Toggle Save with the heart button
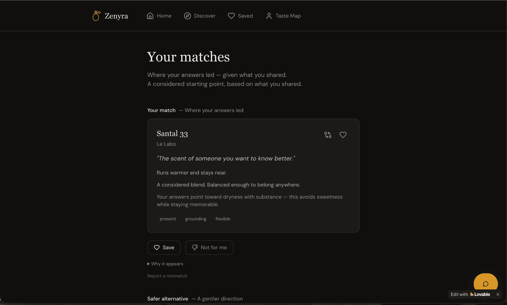 click(164, 248)
